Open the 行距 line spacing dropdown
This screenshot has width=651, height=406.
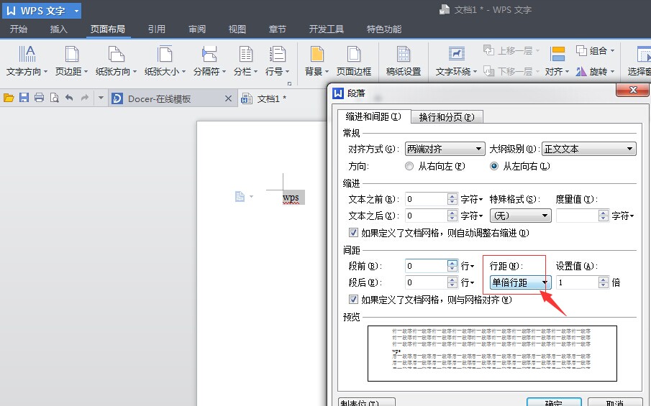pyautogui.click(x=521, y=282)
